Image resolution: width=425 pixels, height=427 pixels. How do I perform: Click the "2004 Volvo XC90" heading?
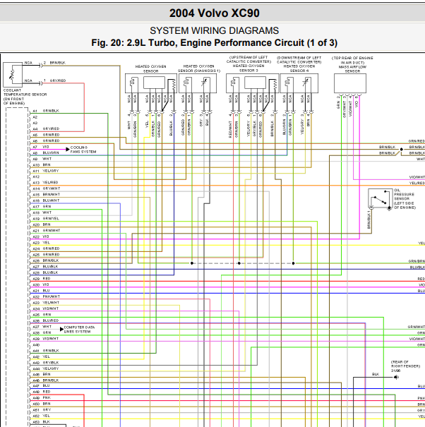point(215,13)
